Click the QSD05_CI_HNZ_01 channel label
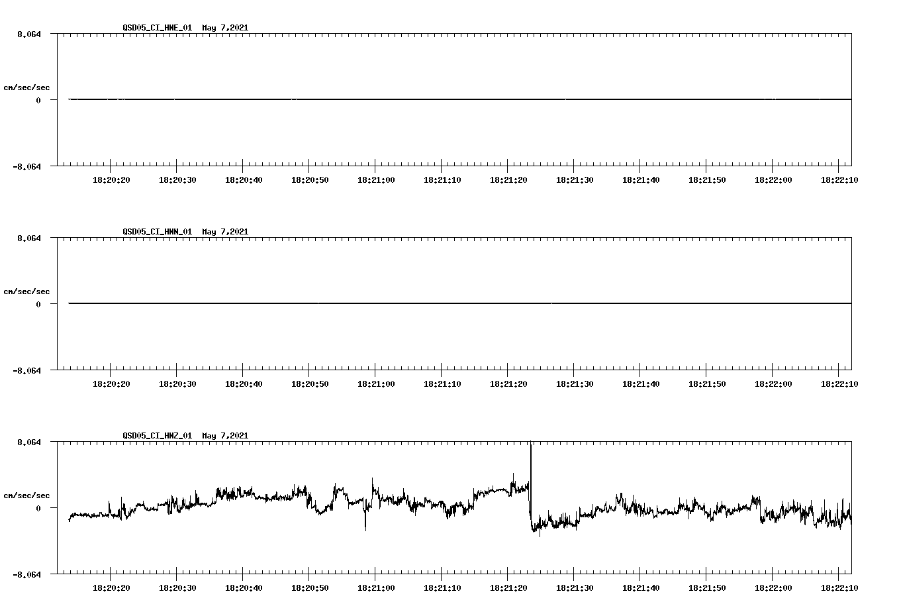Image resolution: width=899 pixels, height=612 pixels. (x=156, y=436)
